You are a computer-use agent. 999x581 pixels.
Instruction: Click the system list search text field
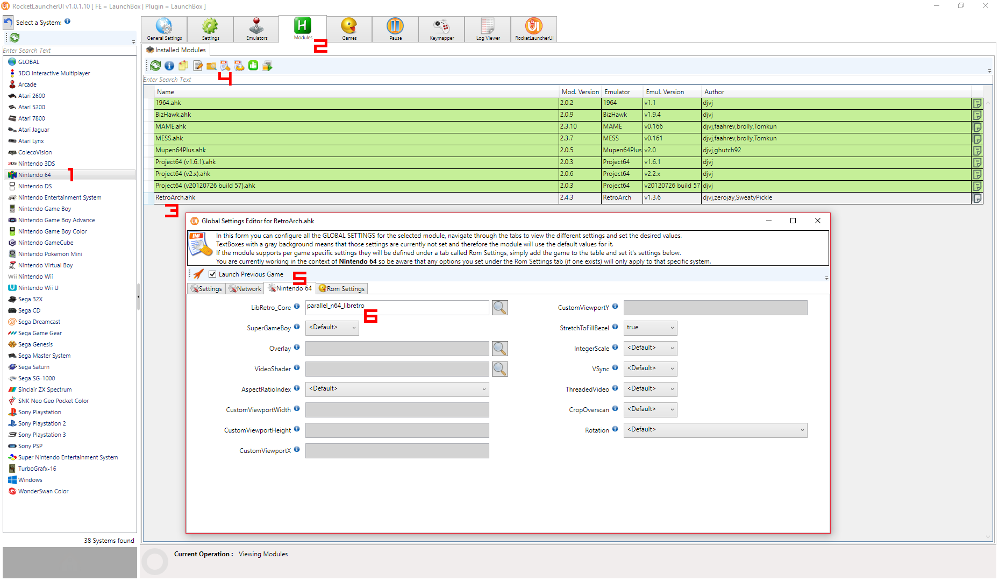69,51
